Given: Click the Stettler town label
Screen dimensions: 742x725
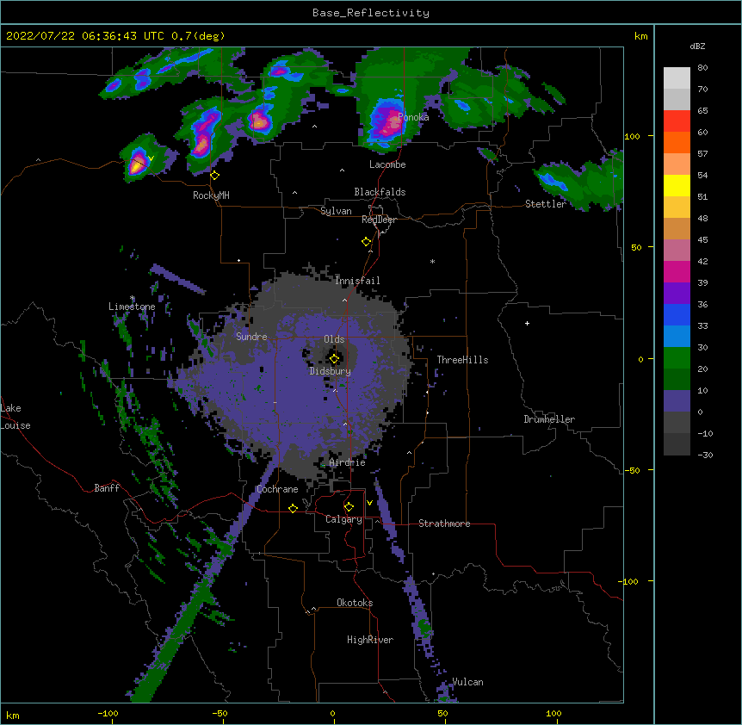Looking at the screenshot, I should (546, 204).
